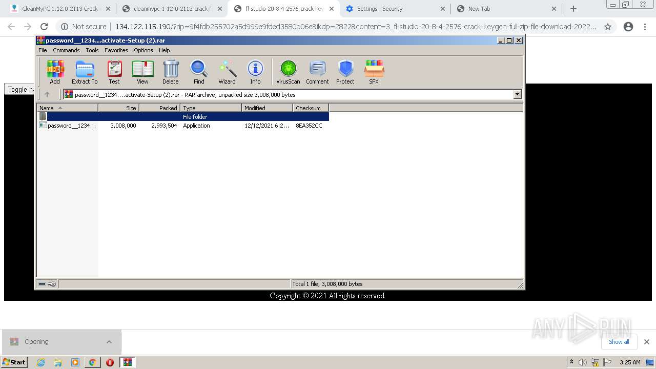Switch to the CleanMyPC 1.12.0.2113 Crack tab
This screenshot has height=369, width=656.
(x=59, y=9)
